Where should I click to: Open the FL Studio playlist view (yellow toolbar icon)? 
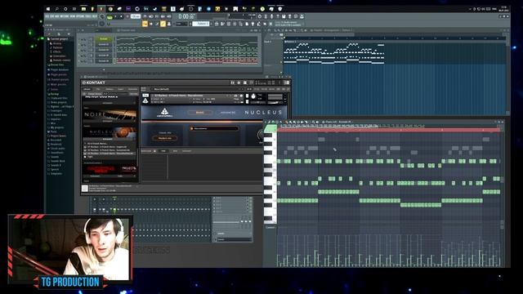(145, 24)
